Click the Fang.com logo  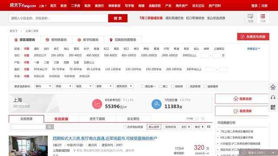pyautogui.click(x=23, y=6)
